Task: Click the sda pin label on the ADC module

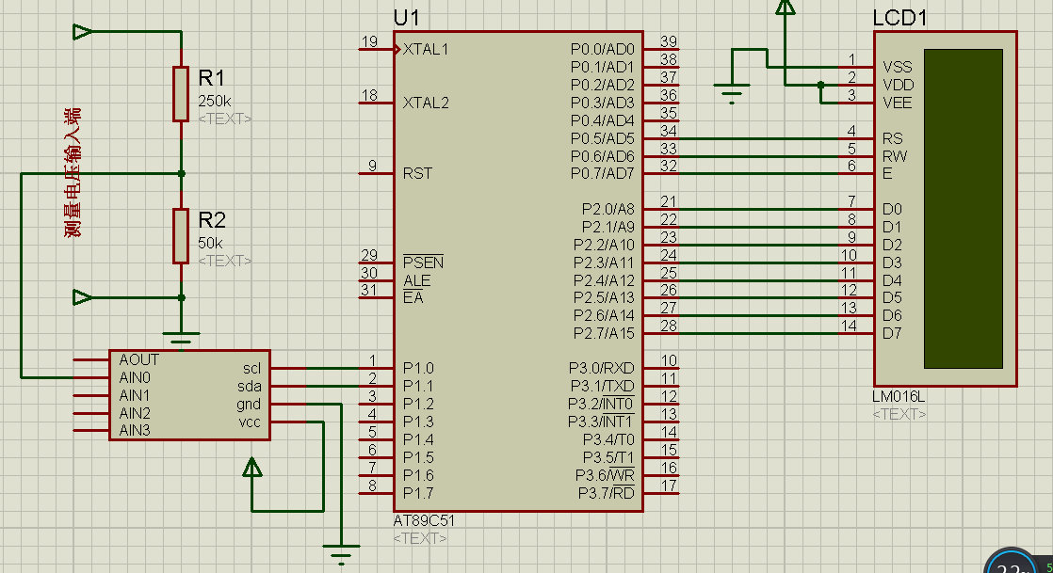Action: [x=250, y=387]
